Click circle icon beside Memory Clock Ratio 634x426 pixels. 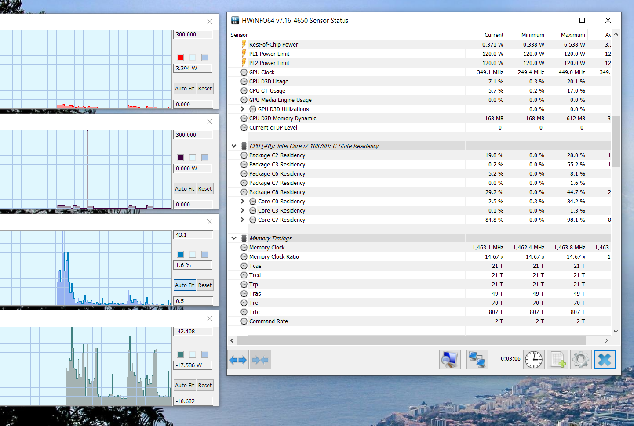pos(244,256)
